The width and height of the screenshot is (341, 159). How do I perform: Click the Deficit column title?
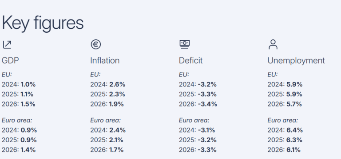tap(191, 61)
